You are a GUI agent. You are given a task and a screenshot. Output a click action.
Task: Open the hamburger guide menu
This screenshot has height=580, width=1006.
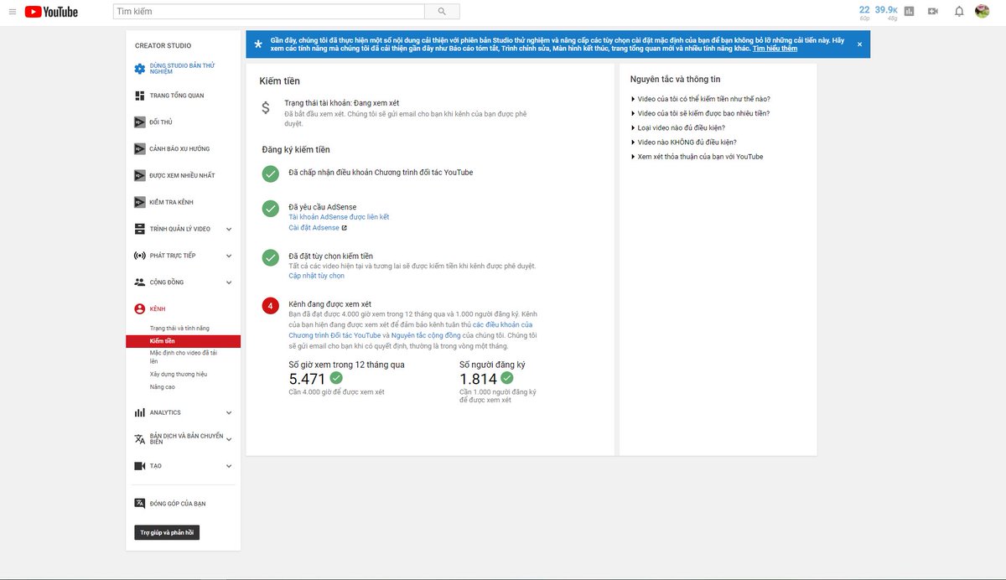tap(12, 12)
